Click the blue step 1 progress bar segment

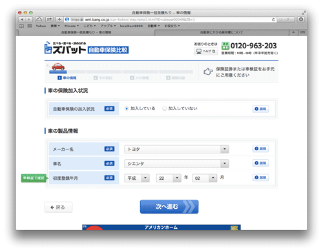[x=58, y=72]
